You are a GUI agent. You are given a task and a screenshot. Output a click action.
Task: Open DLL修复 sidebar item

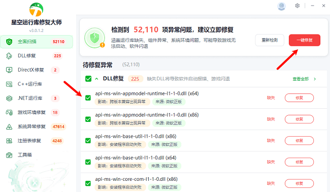[37, 56]
